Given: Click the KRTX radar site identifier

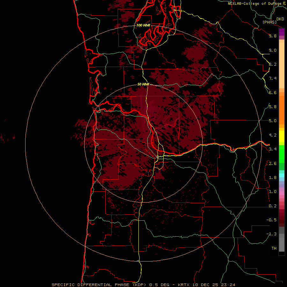Looking at the screenshot, I should click(184, 285).
